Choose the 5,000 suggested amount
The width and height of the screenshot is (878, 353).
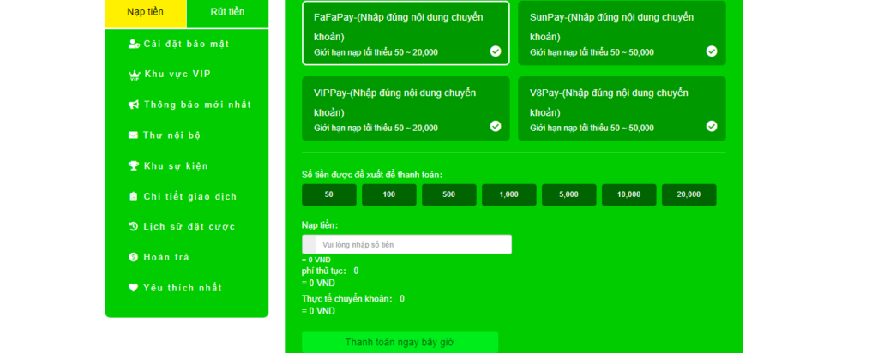coord(569,194)
